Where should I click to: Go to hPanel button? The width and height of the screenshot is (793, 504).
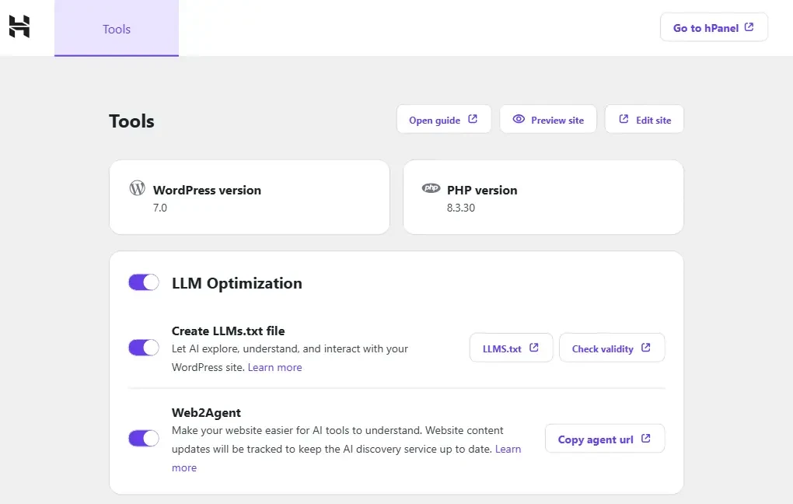click(x=714, y=27)
